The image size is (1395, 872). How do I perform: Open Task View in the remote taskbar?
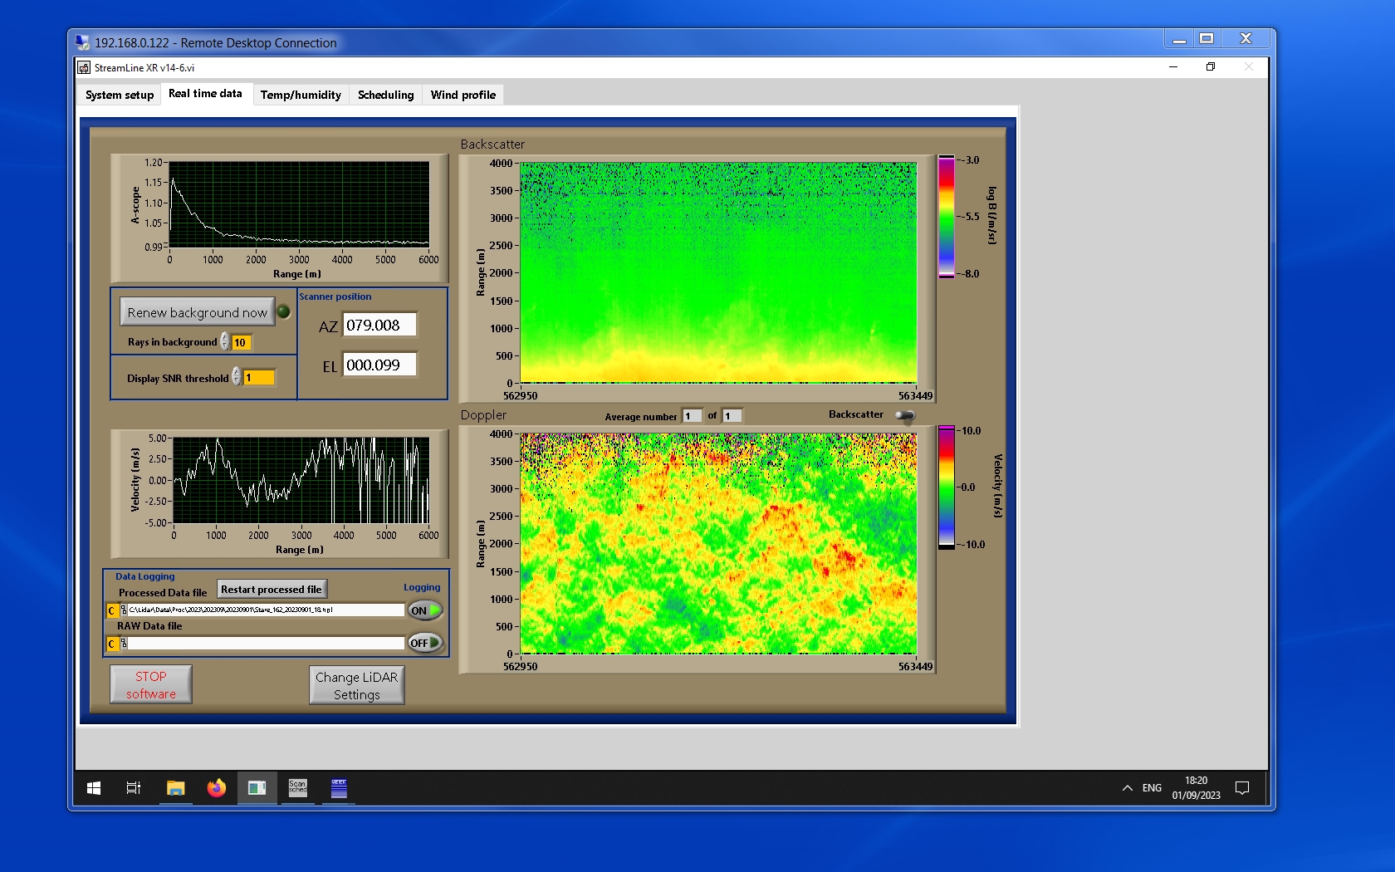[133, 788]
